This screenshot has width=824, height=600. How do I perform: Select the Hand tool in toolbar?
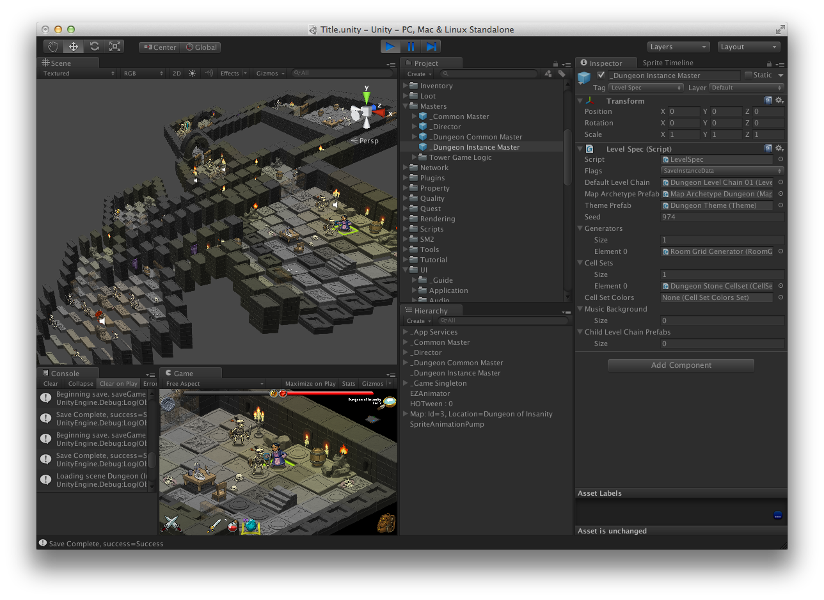54,47
